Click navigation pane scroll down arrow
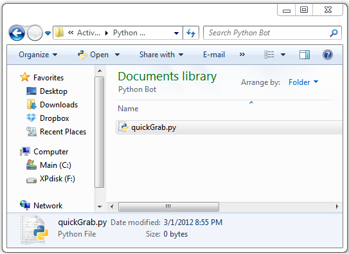The image size is (349, 254). pyautogui.click(x=100, y=207)
